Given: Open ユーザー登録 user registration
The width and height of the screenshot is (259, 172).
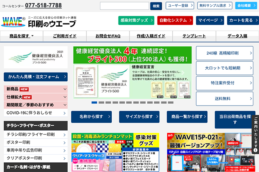Looking at the screenshot, I should pos(180,6).
